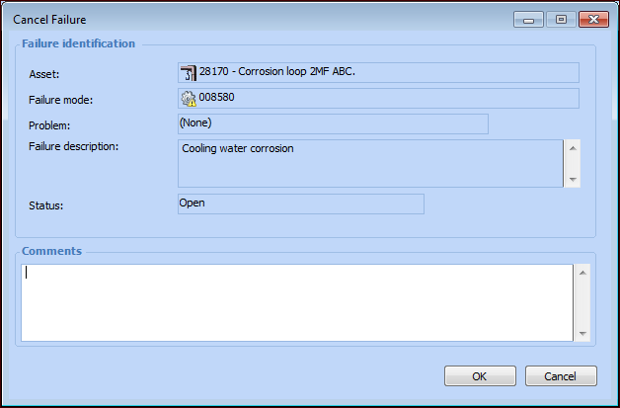Image resolution: width=620 pixels, height=408 pixels.
Task: Click the Problem field showing (None)
Action: click(x=333, y=123)
